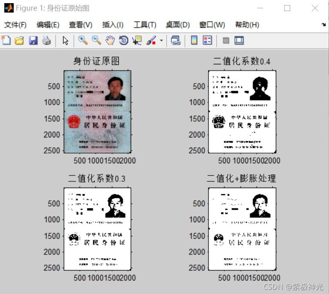Click the 身份证原图 subplot image
This screenshot has height=294, width=329.
[97, 111]
